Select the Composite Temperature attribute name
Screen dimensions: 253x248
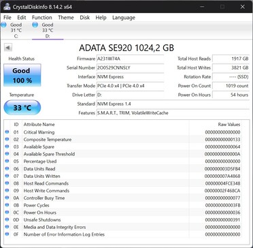[x=48, y=140]
